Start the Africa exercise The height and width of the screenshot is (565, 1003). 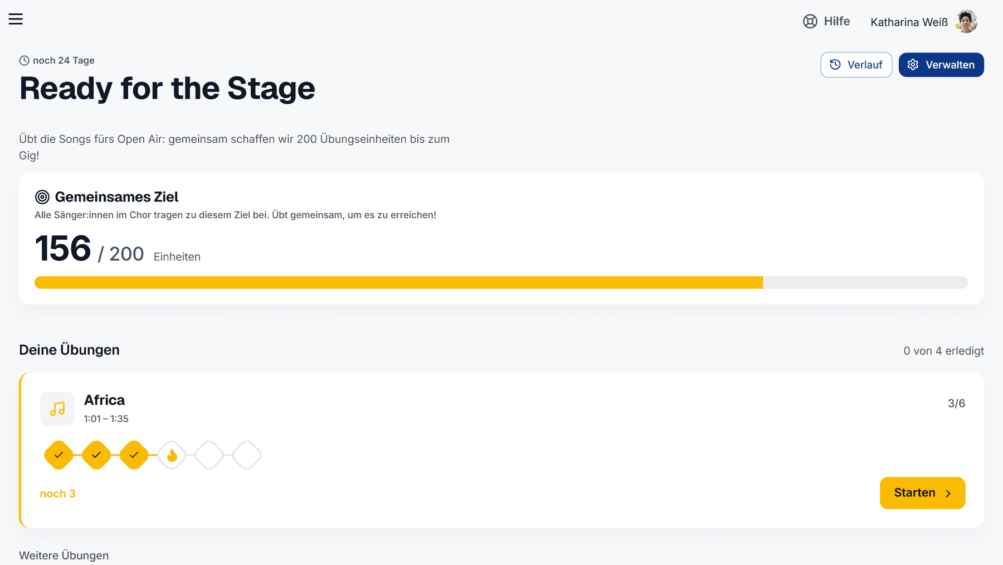click(x=922, y=493)
